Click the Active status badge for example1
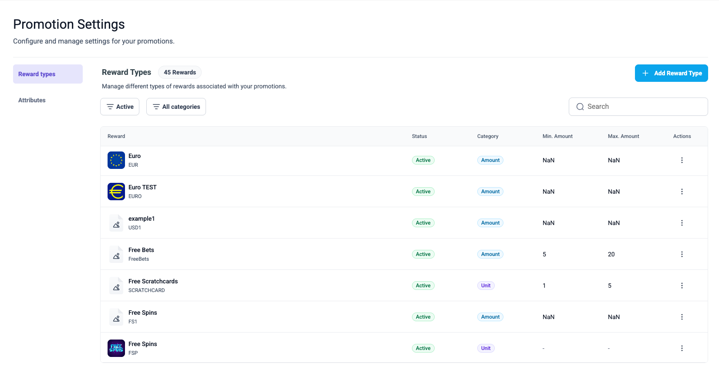The height and width of the screenshot is (370, 719). (423, 223)
